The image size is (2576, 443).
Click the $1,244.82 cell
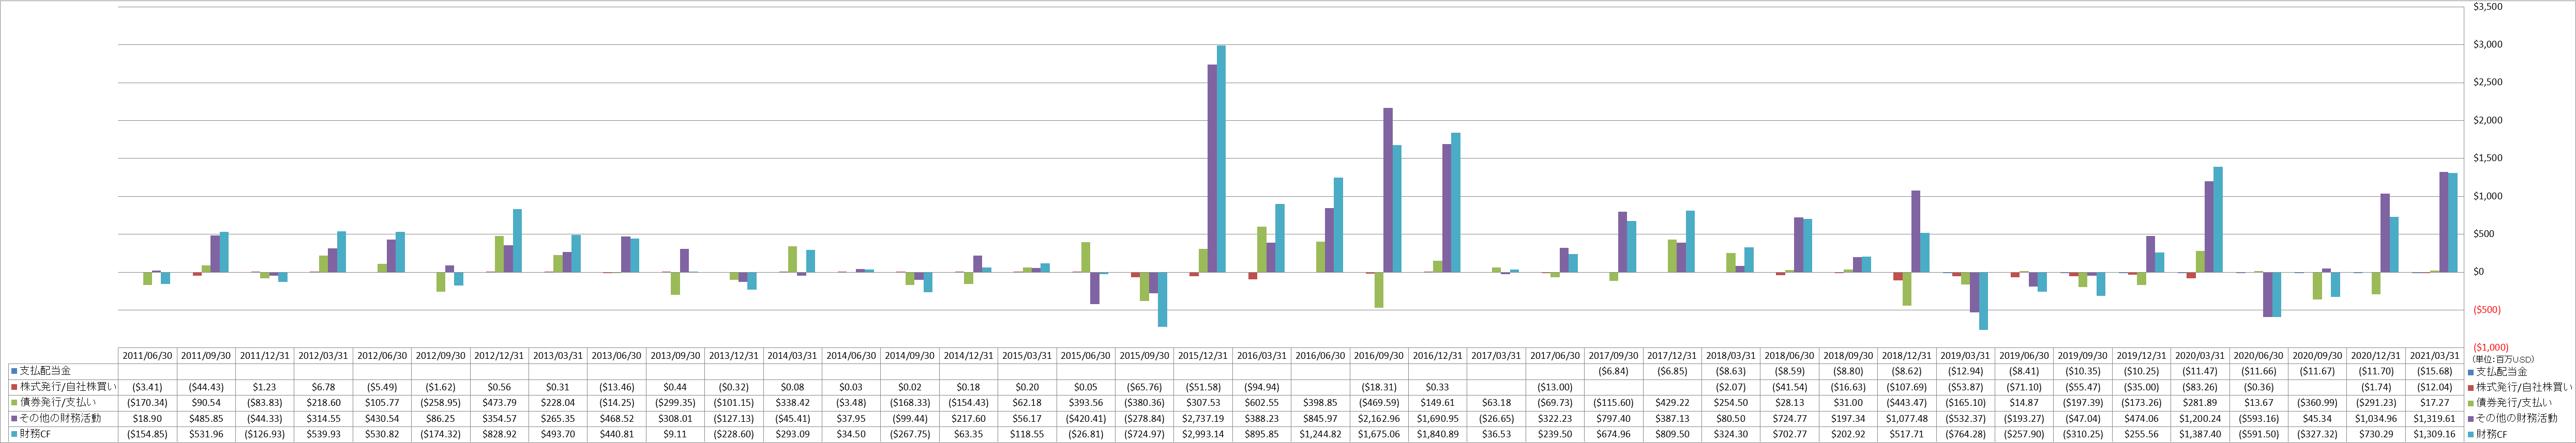1319,435
